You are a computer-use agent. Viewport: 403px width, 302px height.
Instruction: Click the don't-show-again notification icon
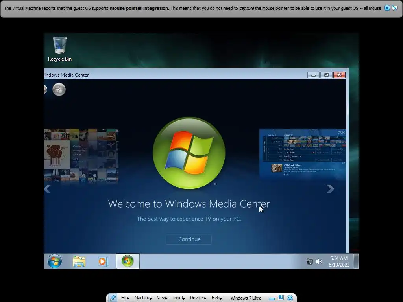(394, 8)
